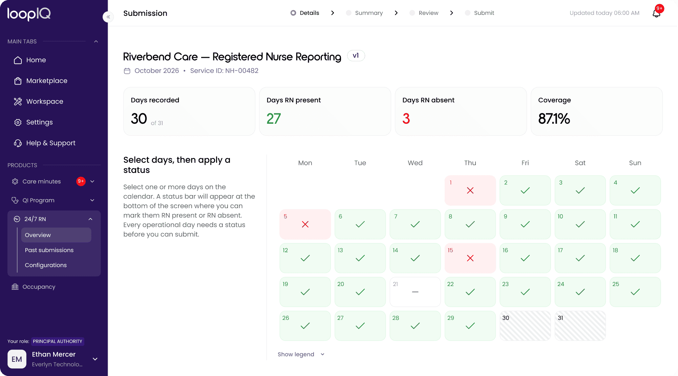
Task: Expand the Care minutes product menu
Action: [x=92, y=182]
